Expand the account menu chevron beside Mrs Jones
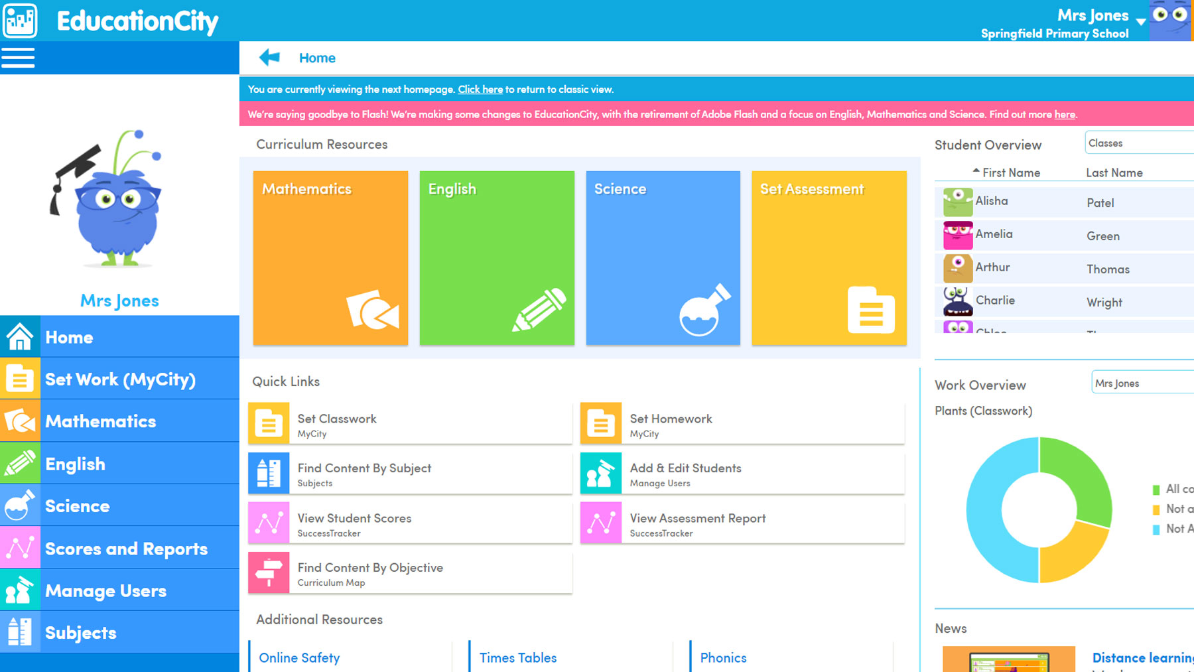1194x672 pixels. pos(1142,22)
